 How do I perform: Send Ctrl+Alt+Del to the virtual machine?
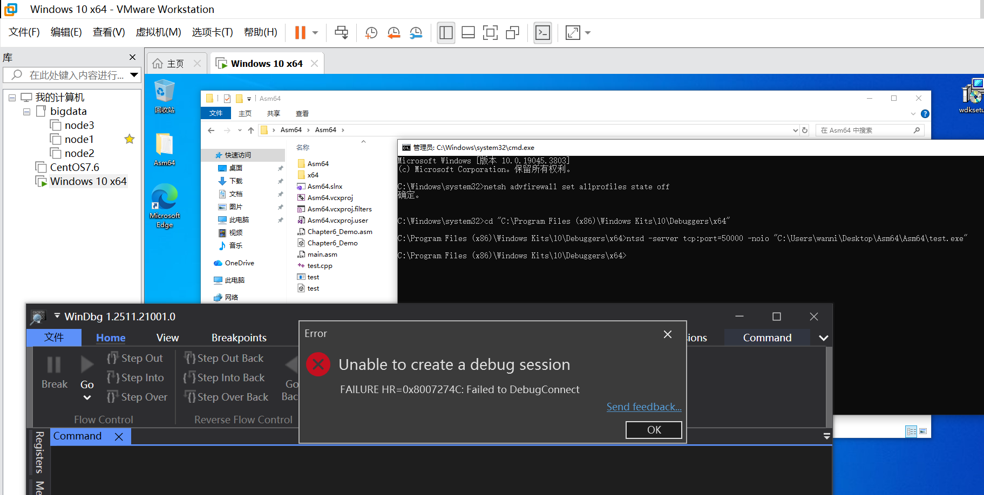[341, 33]
